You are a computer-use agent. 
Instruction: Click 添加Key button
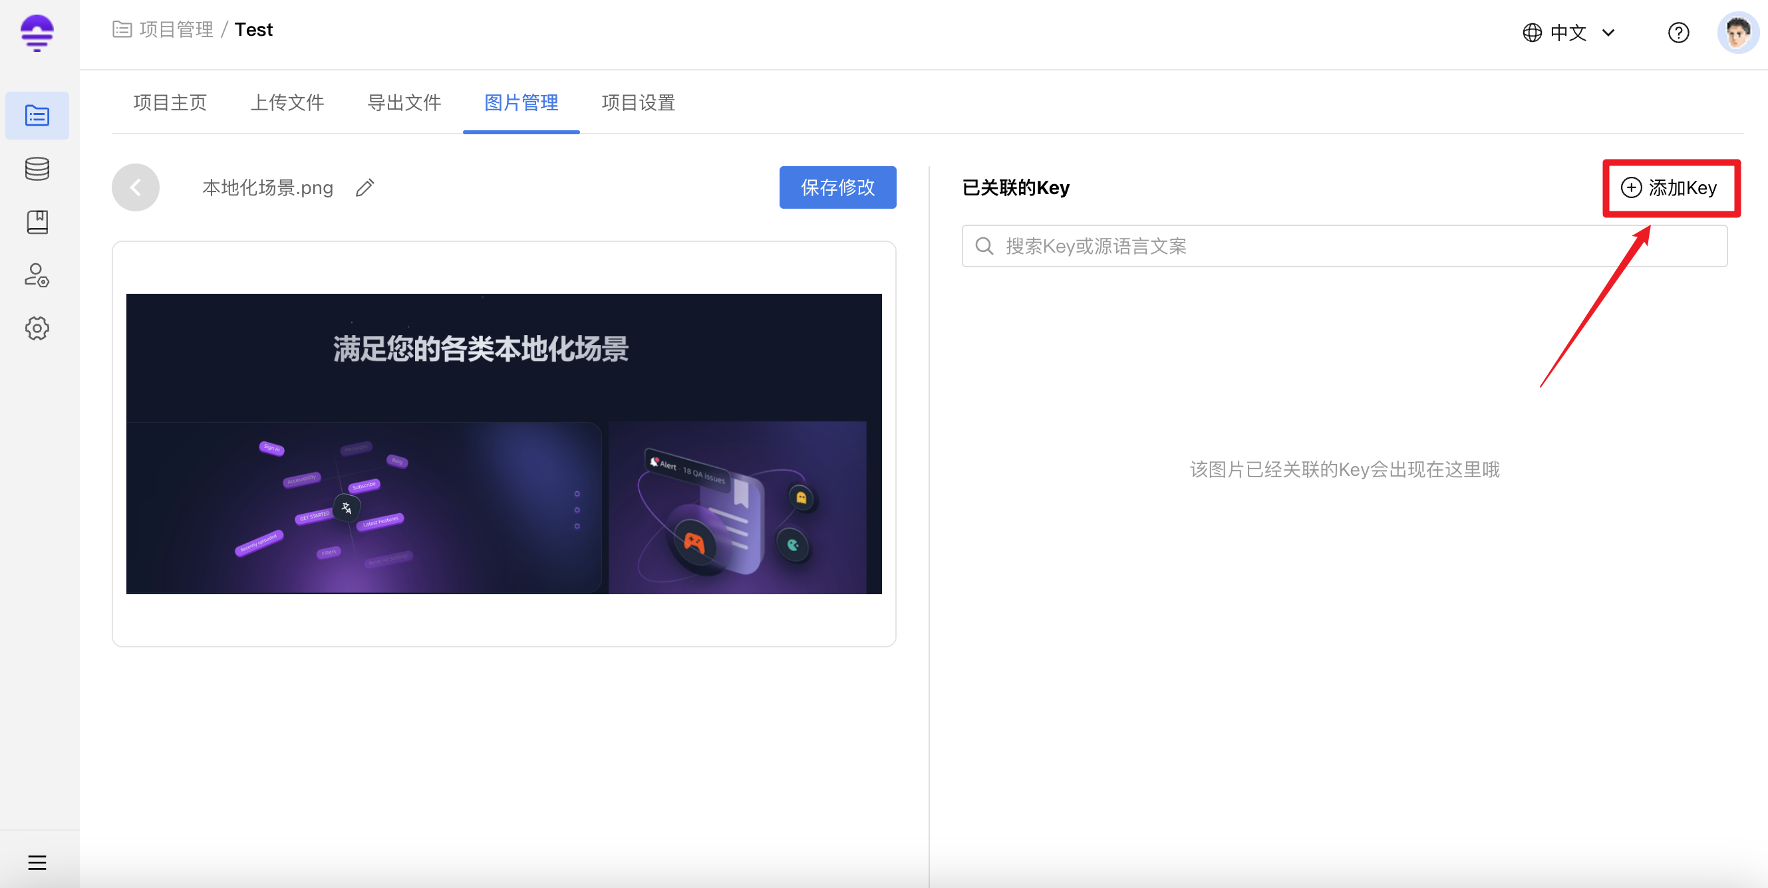pos(1668,187)
